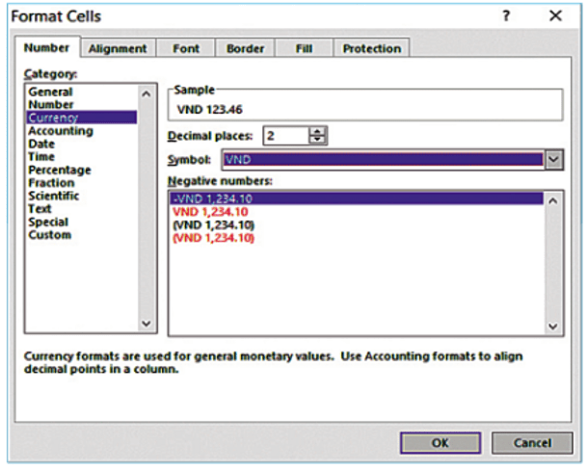
Task: Open the Font tab
Action: [x=186, y=48]
